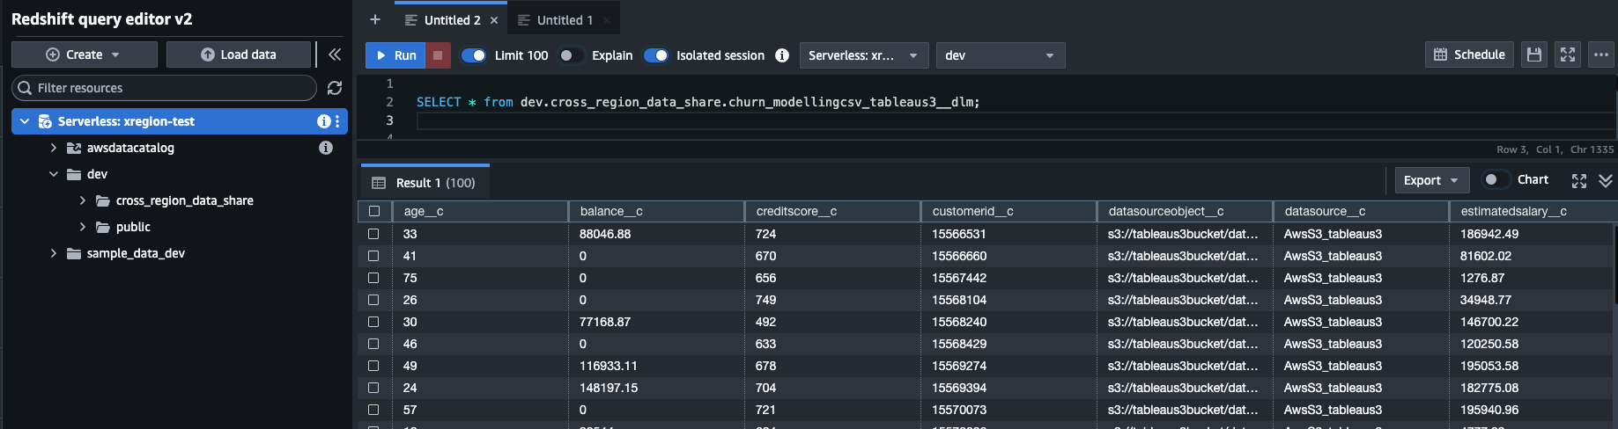
Task: Check the select-all header checkbox
Action: (374, 211)
